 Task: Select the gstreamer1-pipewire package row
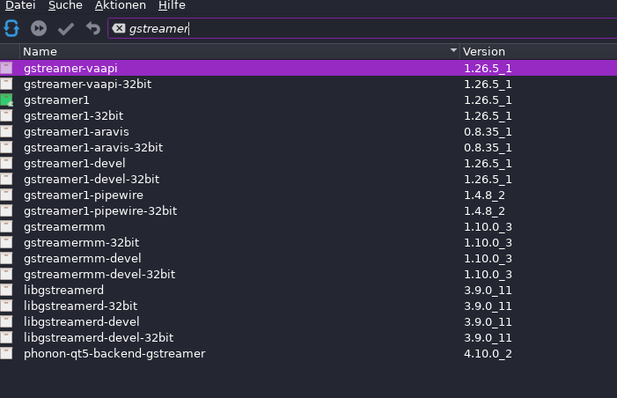(84, 195)
